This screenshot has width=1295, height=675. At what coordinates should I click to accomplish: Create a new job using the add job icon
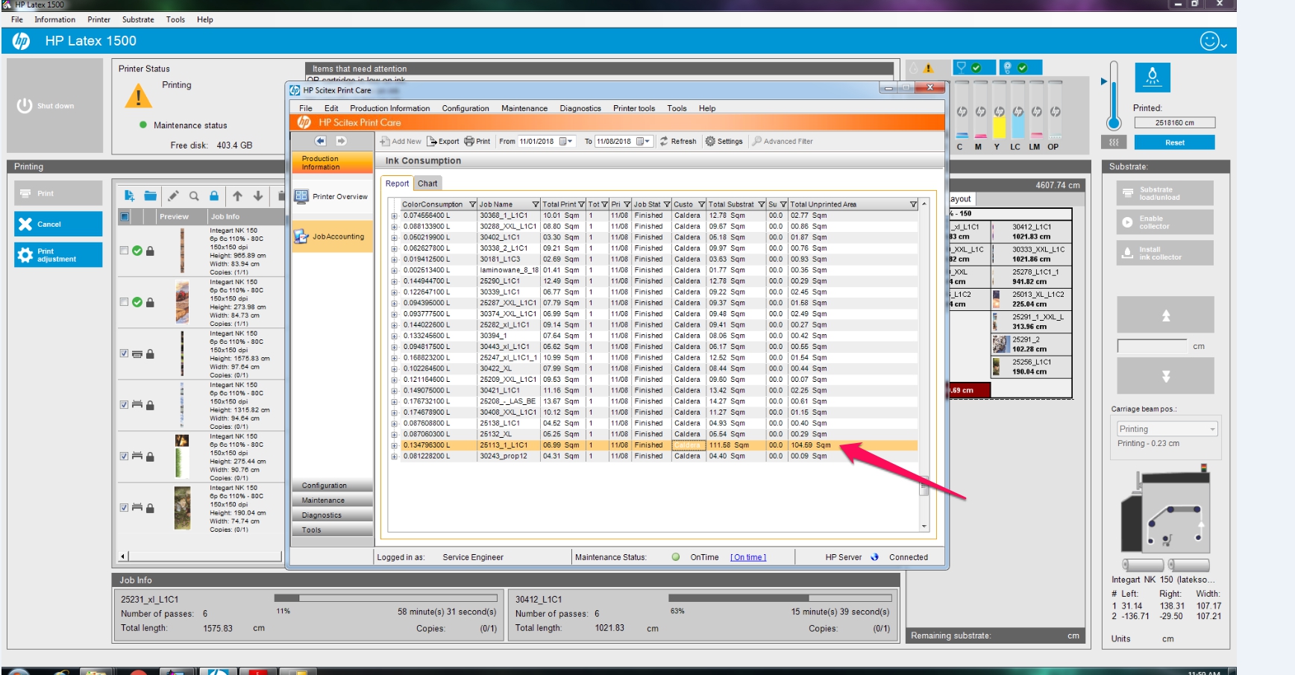point(129,195)
